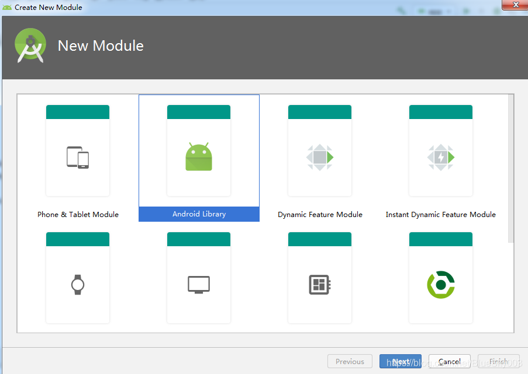
Task: Cancel the new module dialog
Action: [450, 361]
